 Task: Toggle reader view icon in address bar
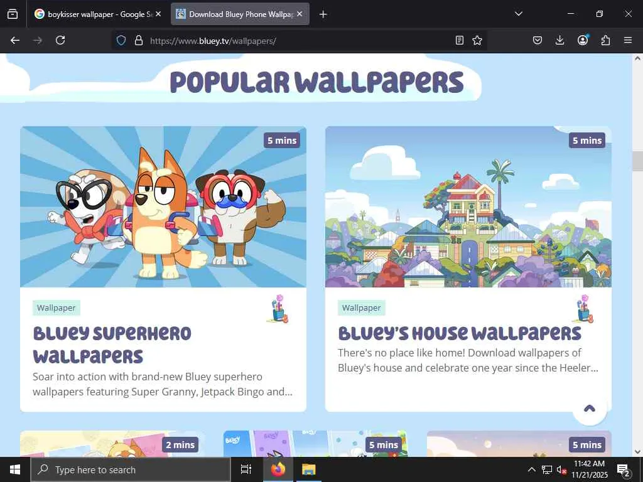click(x=460, y=40)
